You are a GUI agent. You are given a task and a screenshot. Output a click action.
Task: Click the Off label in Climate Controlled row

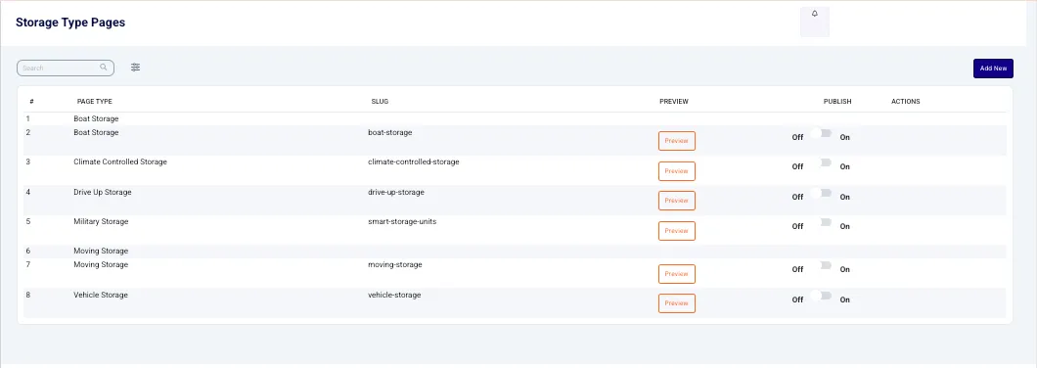(x=797, y=166)
